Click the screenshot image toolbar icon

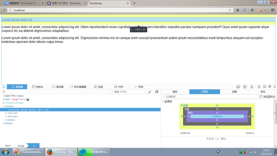[245, 10]
